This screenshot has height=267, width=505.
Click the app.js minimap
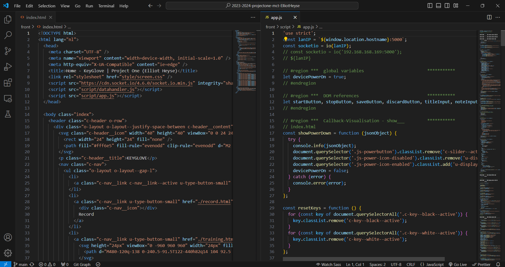pos(489,145)
